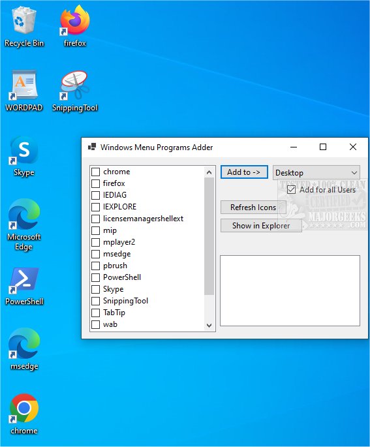Viewport: 370px width, 447px height.
Task: Select the SnippingTool desktop shortcut
Action: click(74, 91)
